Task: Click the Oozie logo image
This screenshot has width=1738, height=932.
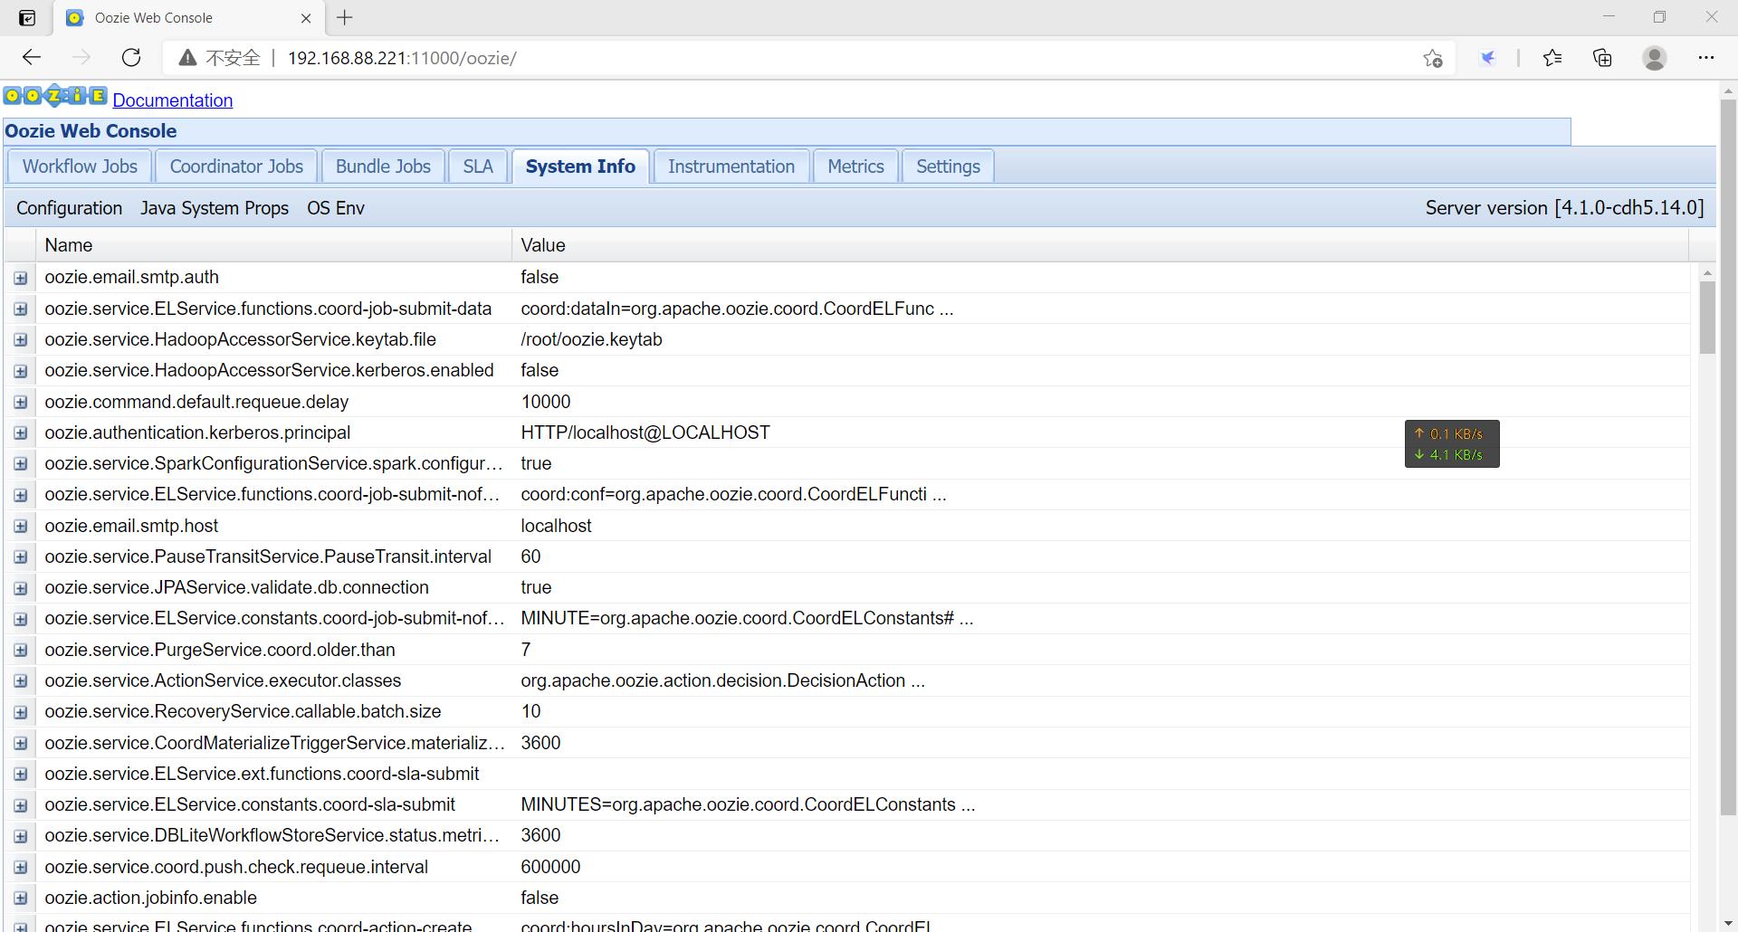Action: 55,96
